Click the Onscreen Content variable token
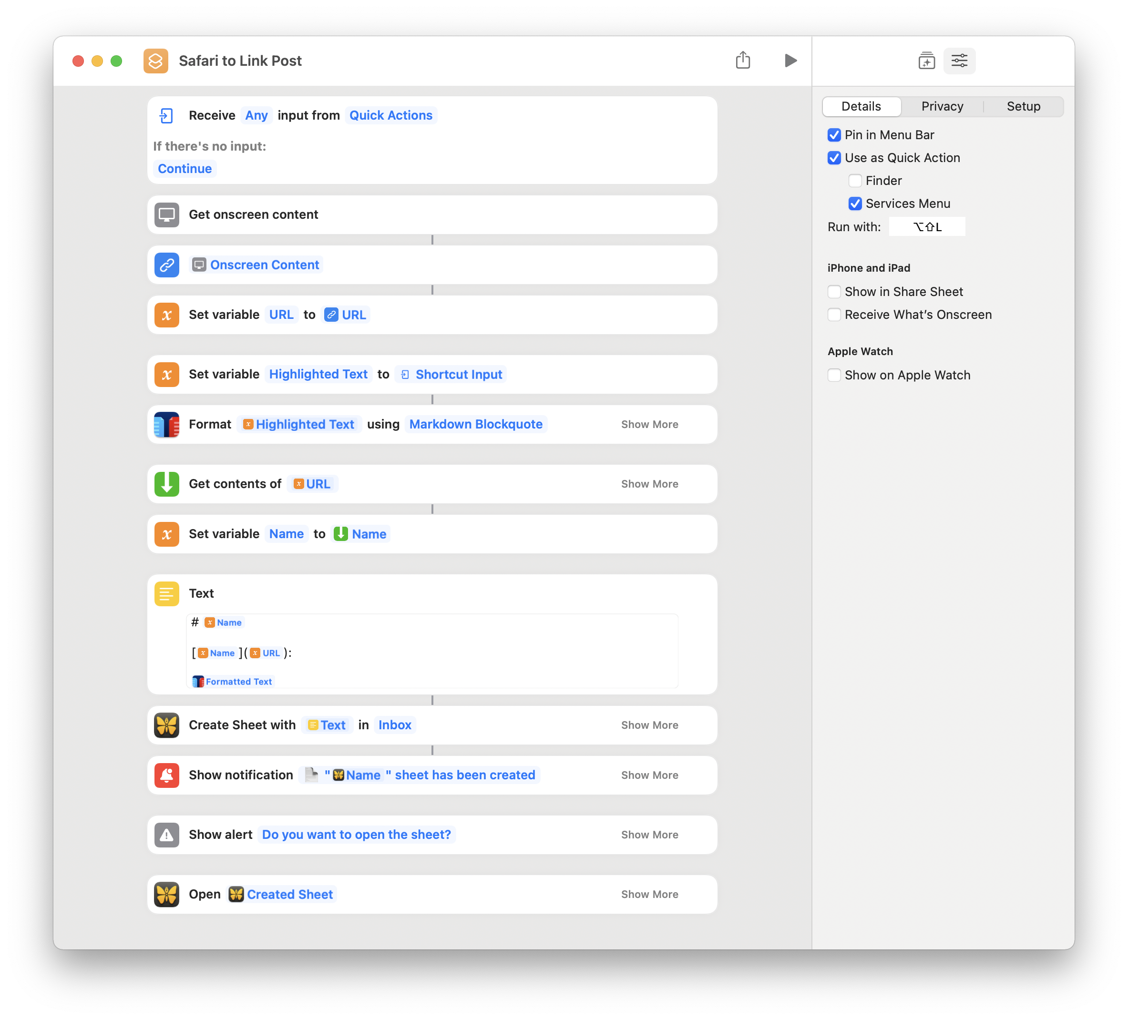Image resolution: width=1128 pixels, height=1020 pixels. coord(256,265)
